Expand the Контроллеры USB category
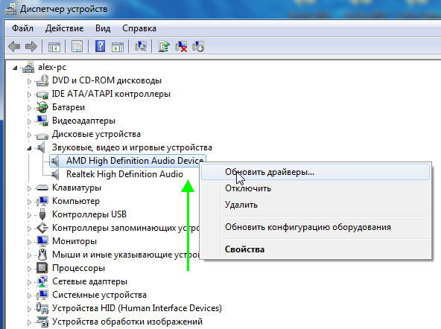This screenshot has height=329, width=441. tap(29, 215)
